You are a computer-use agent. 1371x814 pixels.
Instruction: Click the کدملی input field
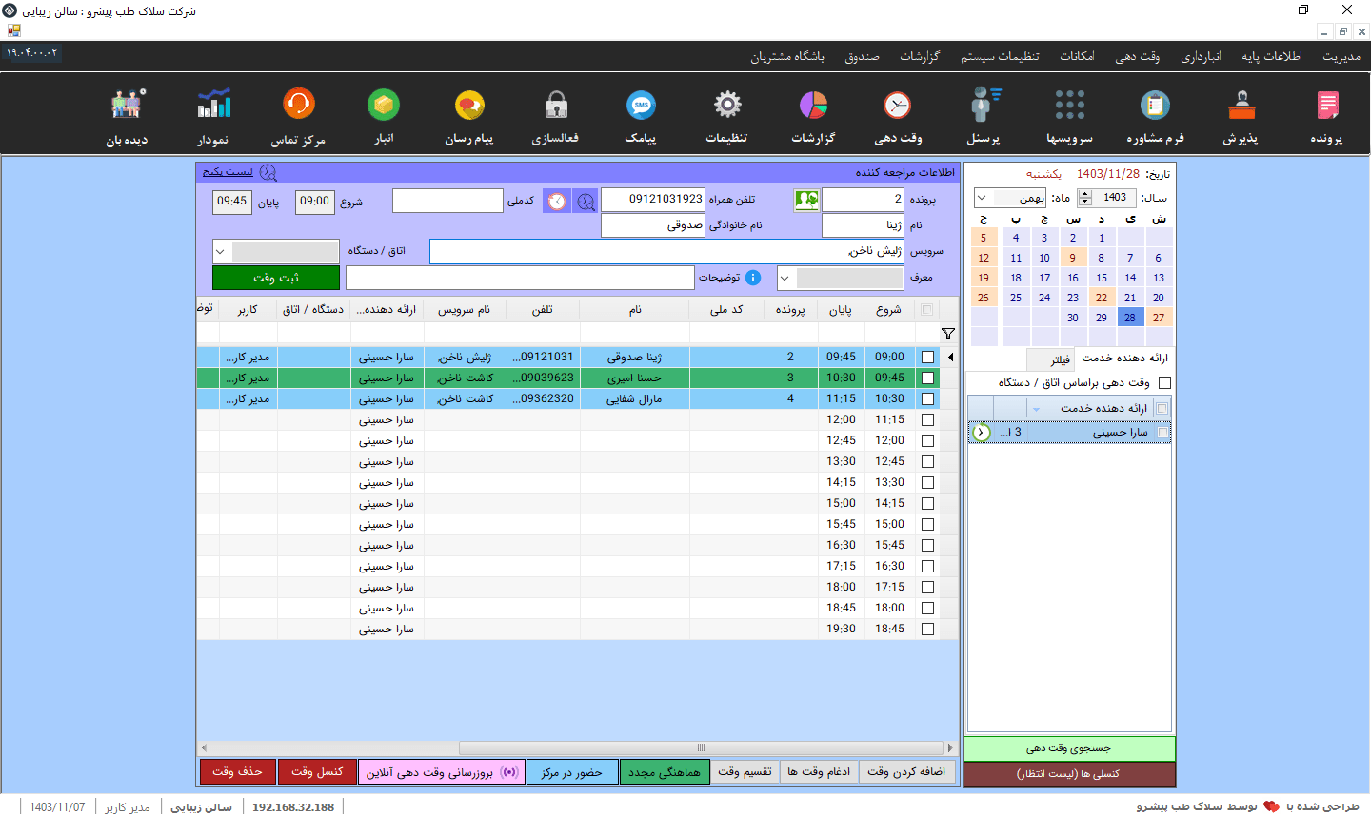pyautogui.click(x=447, y=201)
